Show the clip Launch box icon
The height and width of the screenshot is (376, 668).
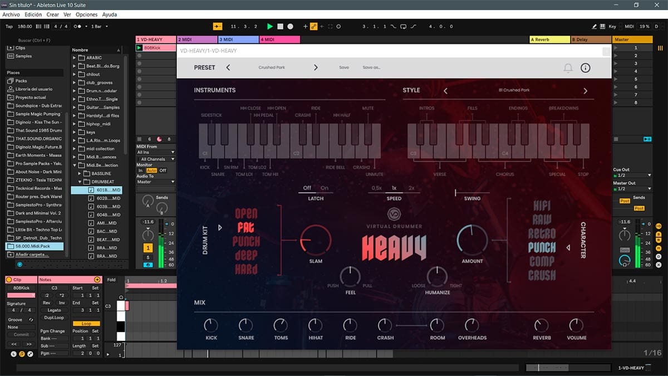pyautogui.click(x=14, y=354)
